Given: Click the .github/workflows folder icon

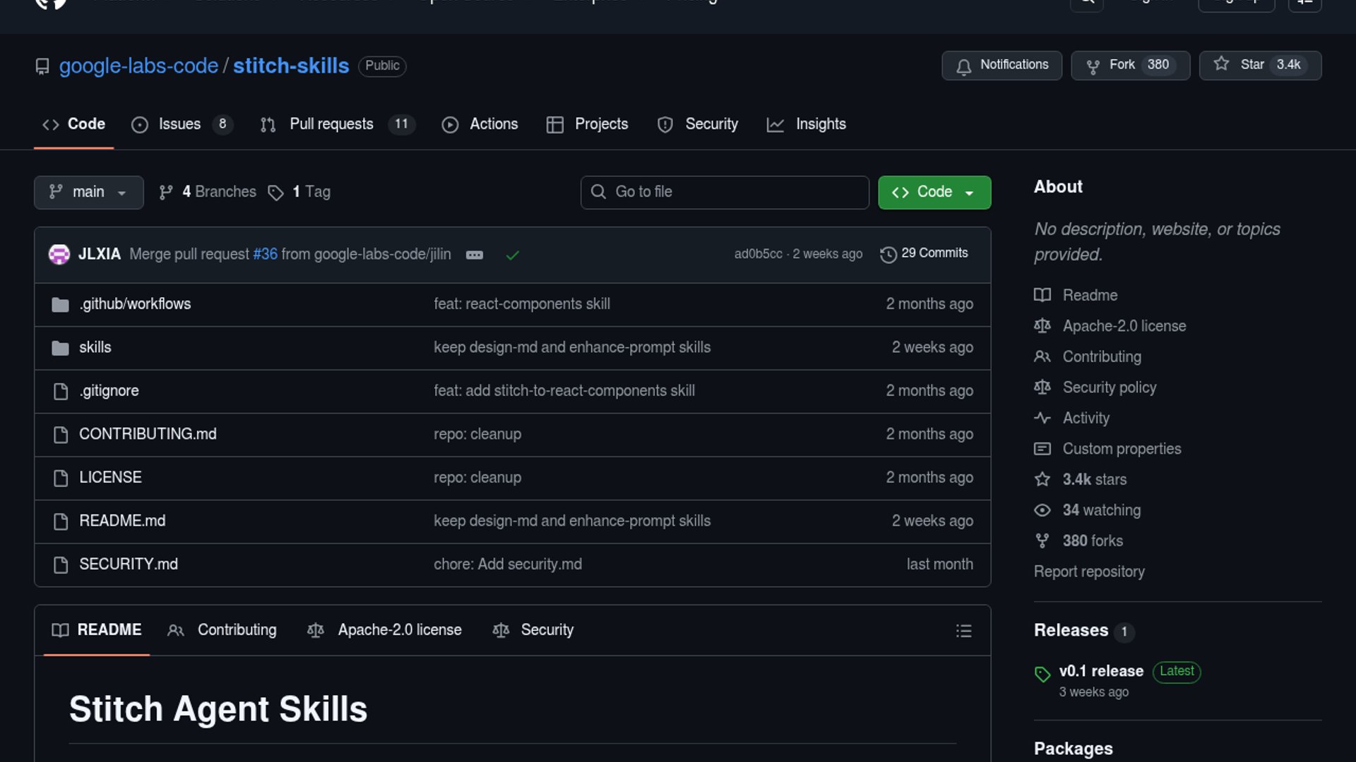Looking at the screenshot, I should click(61, 305).
